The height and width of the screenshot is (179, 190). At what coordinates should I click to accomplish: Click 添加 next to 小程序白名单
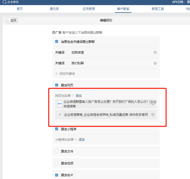pos(82,139)
